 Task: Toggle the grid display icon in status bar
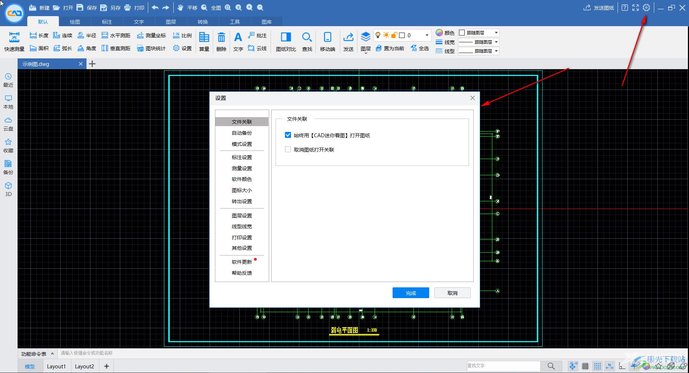coord(585,366)
